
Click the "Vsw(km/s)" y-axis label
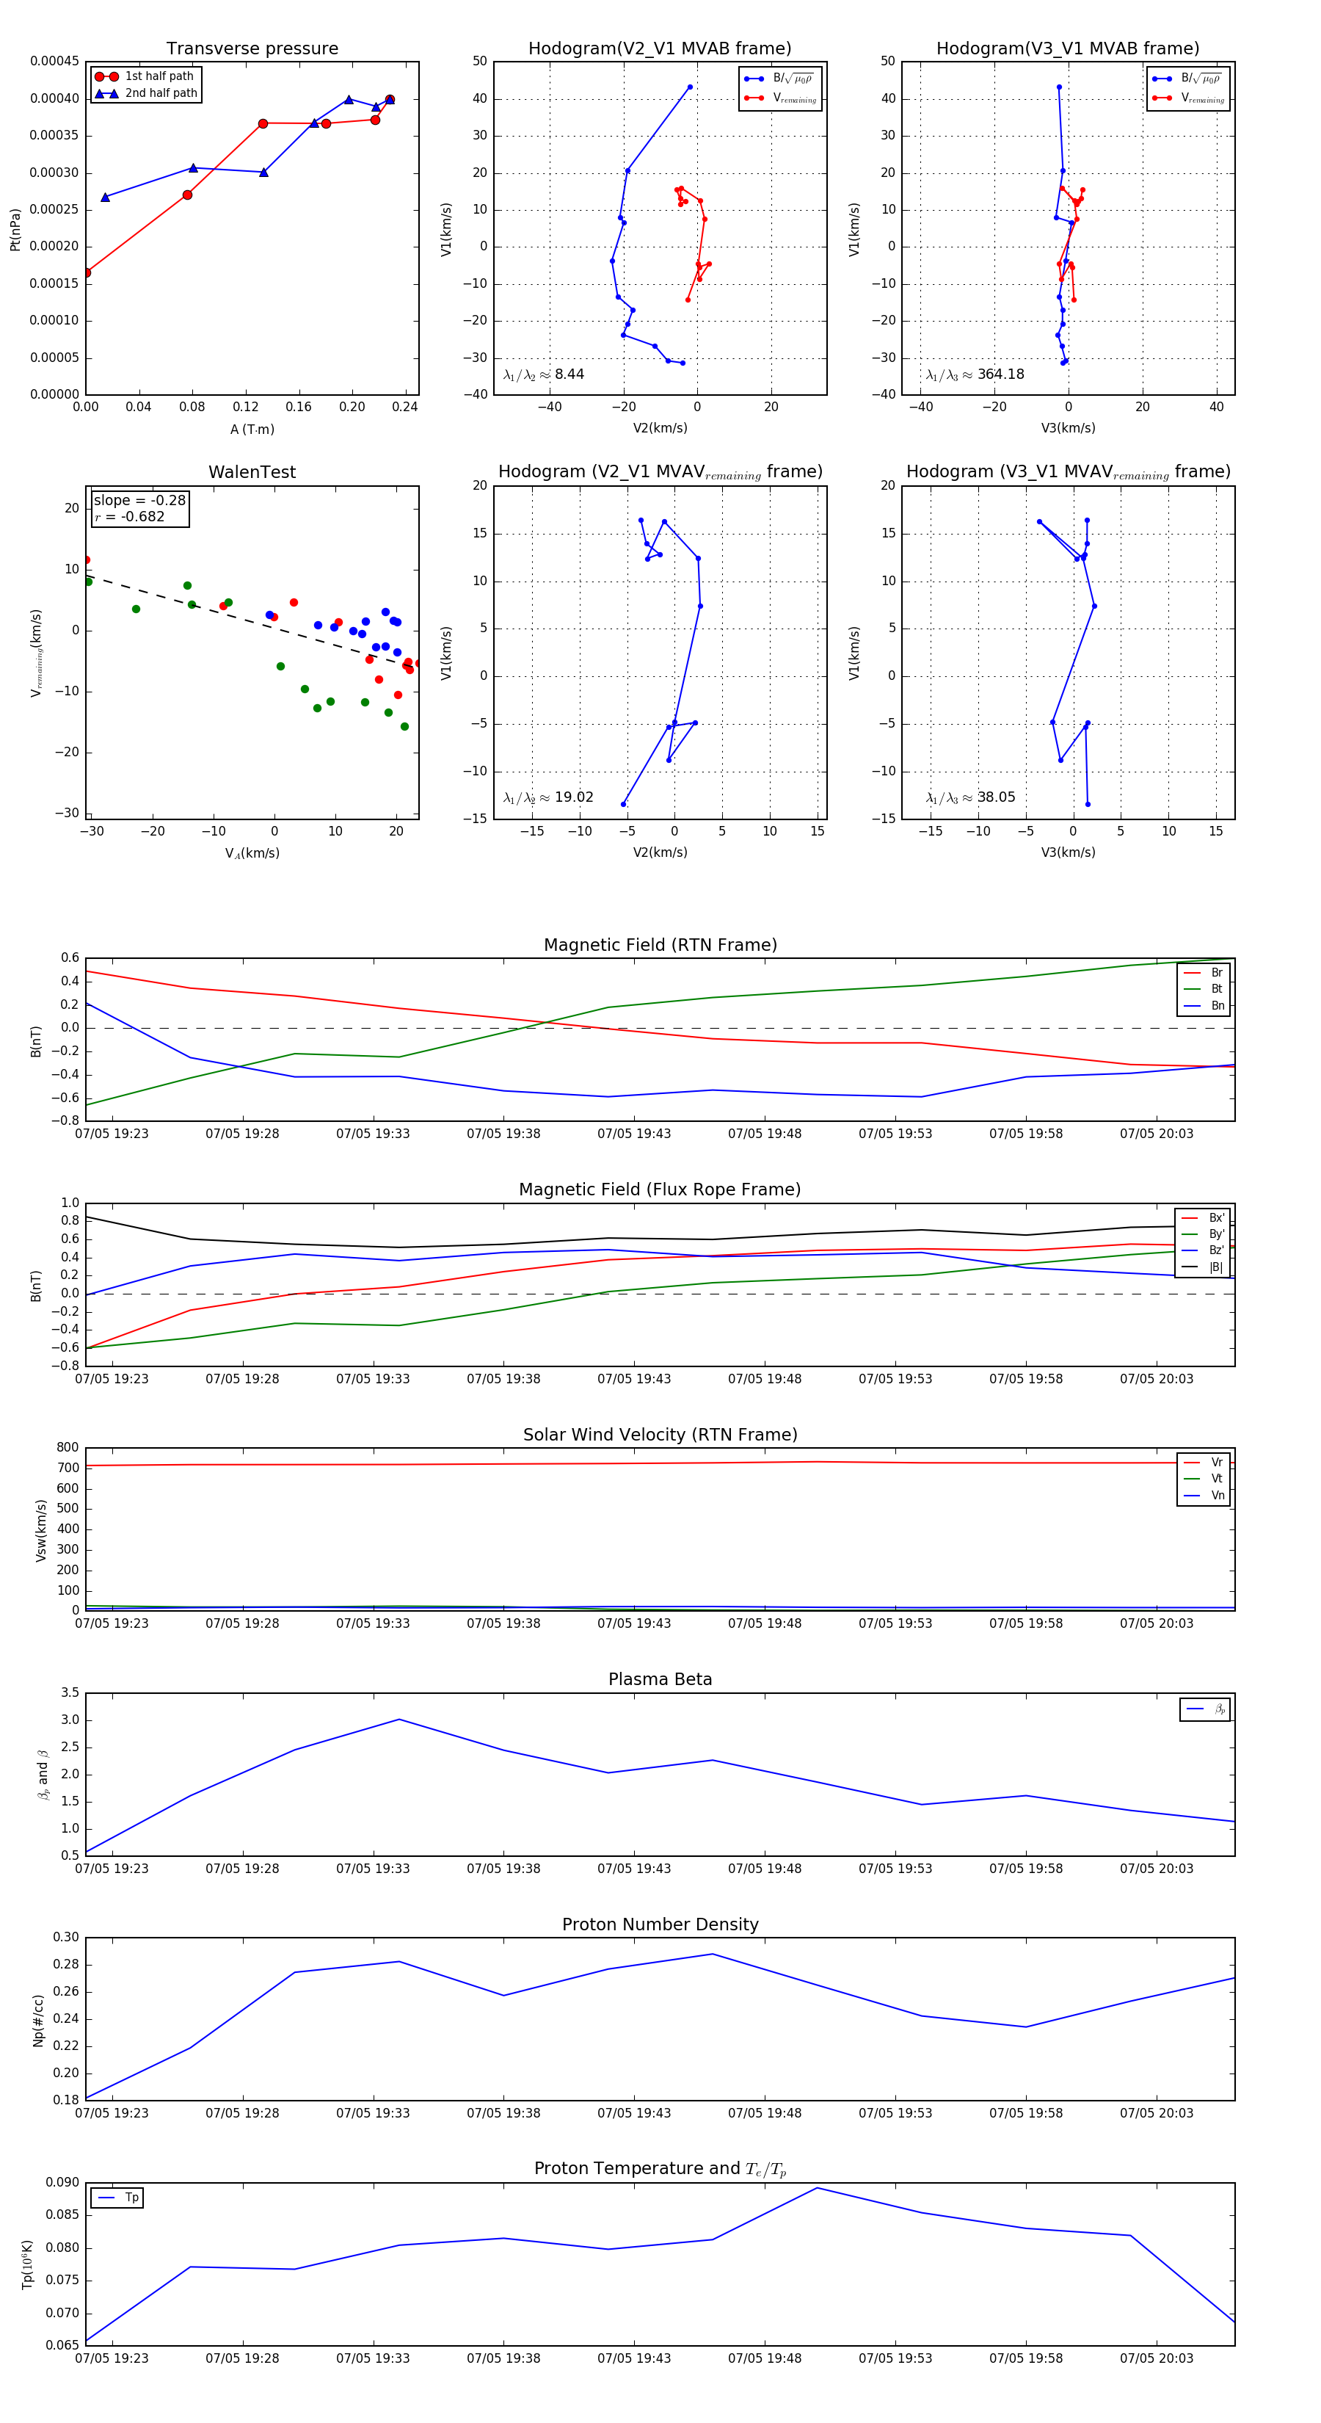pyautogui.click(x=40, y=1532)
